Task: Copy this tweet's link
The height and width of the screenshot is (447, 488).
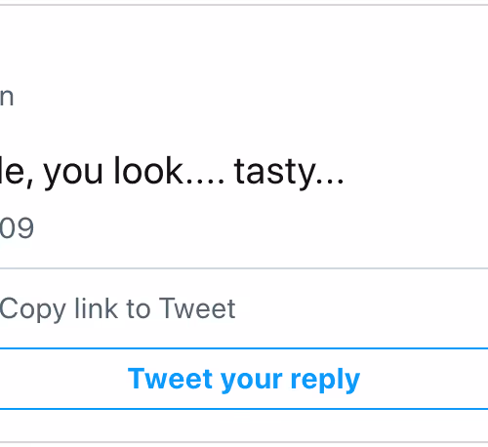Action: (117, 308)
